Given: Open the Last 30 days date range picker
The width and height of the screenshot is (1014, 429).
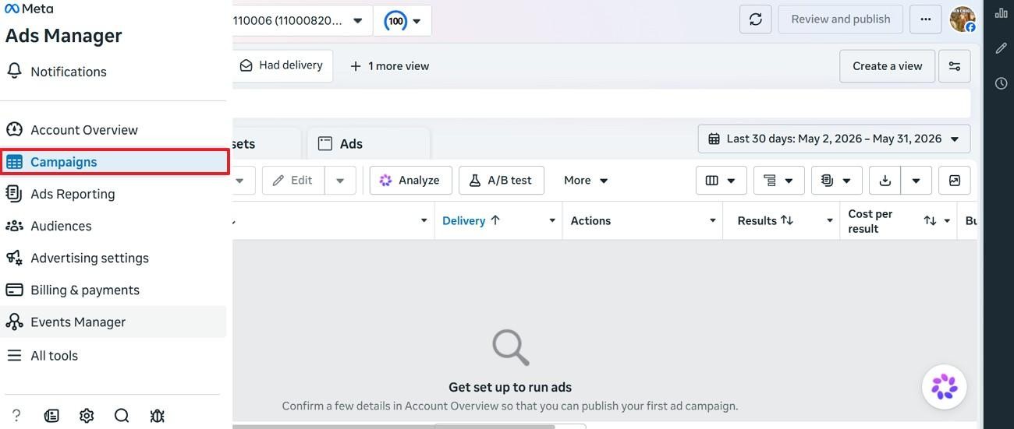Looking at the screenshot, I should click(834, 139).
